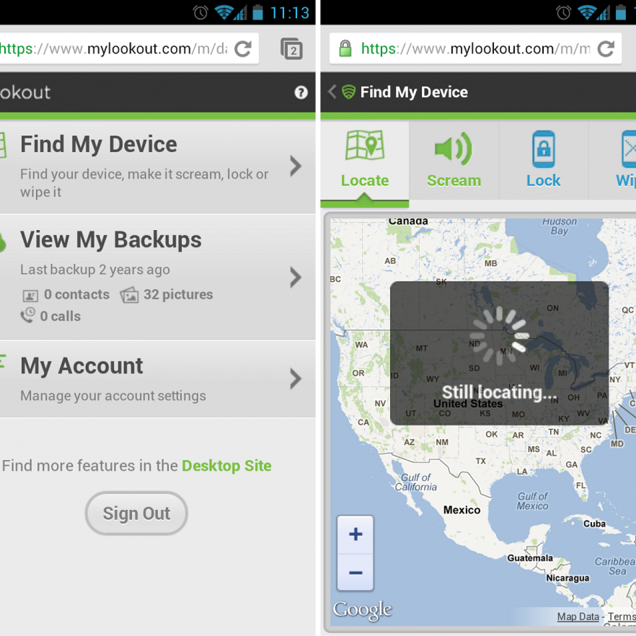Zoom in on the map
Viewport: 636px width, 636px height.
click(356, 534)
